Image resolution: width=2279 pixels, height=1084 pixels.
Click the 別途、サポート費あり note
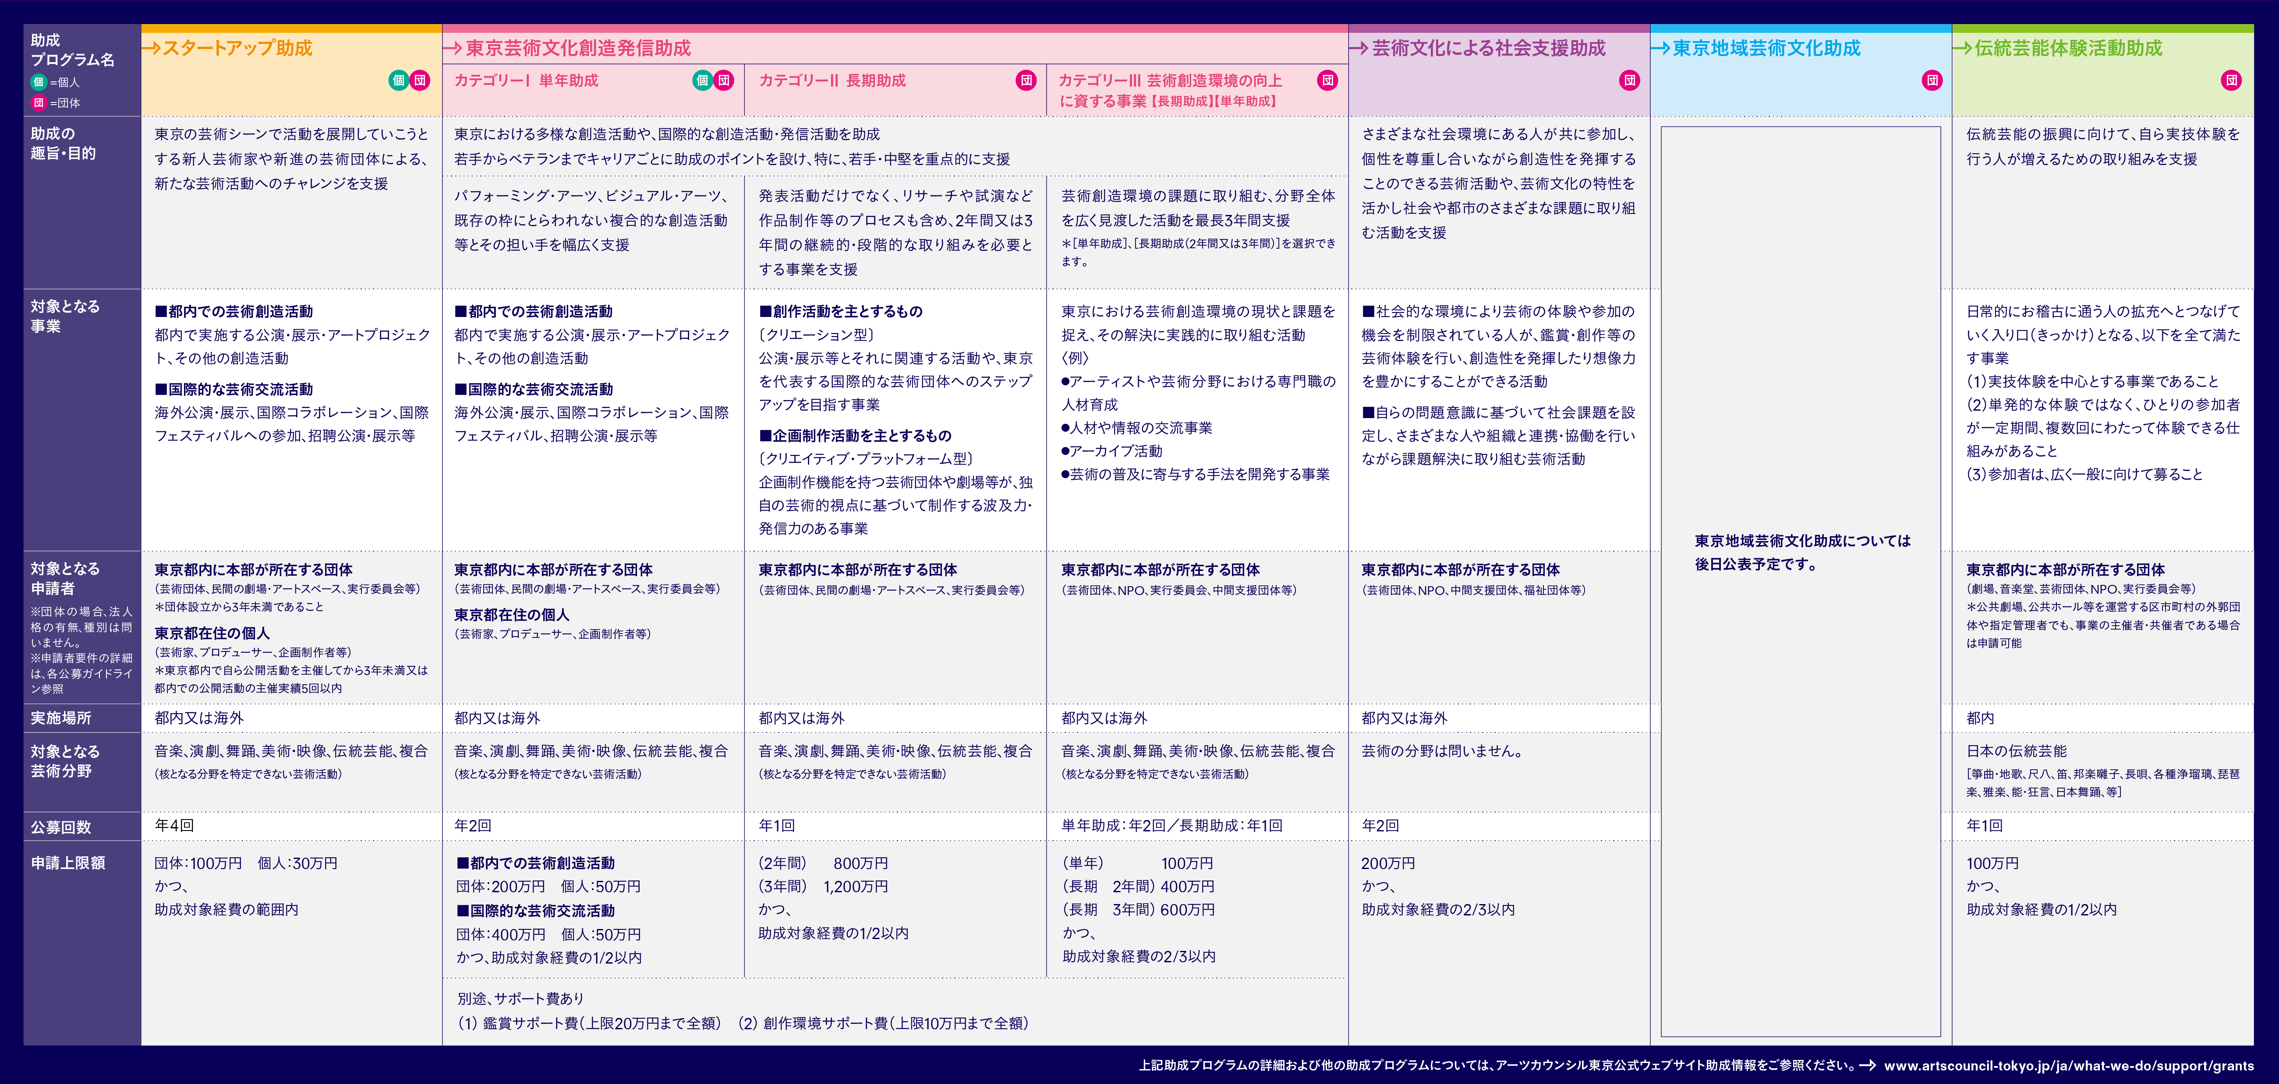pyautogui.click(x=520, y=998)
